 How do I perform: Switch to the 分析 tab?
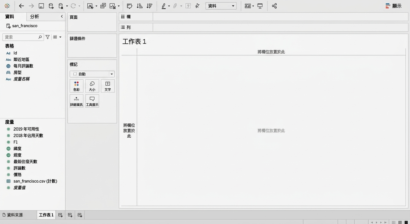coord(34,17)
